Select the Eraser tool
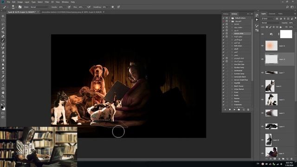Screen dimensions: 297x167 3,56
